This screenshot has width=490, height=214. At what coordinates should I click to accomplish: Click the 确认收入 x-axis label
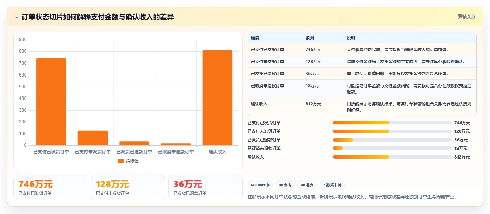[x=218, y=152]
